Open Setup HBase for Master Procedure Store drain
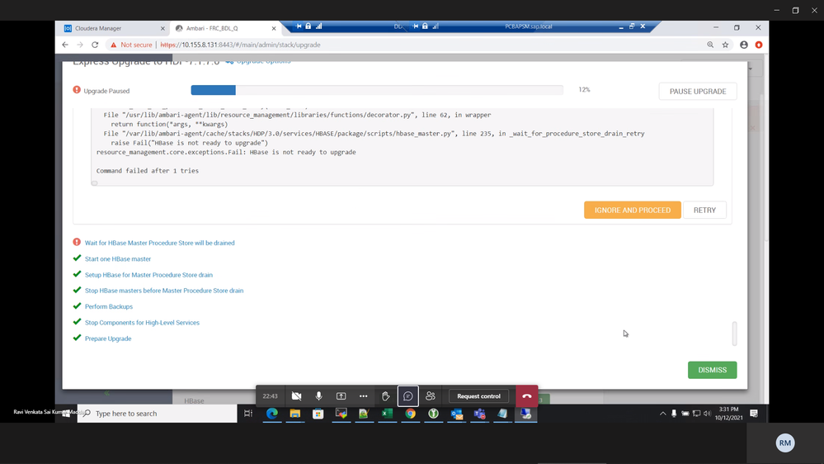Image resolution: width=824 pixels, height=464 pixels. coord(148,275)
